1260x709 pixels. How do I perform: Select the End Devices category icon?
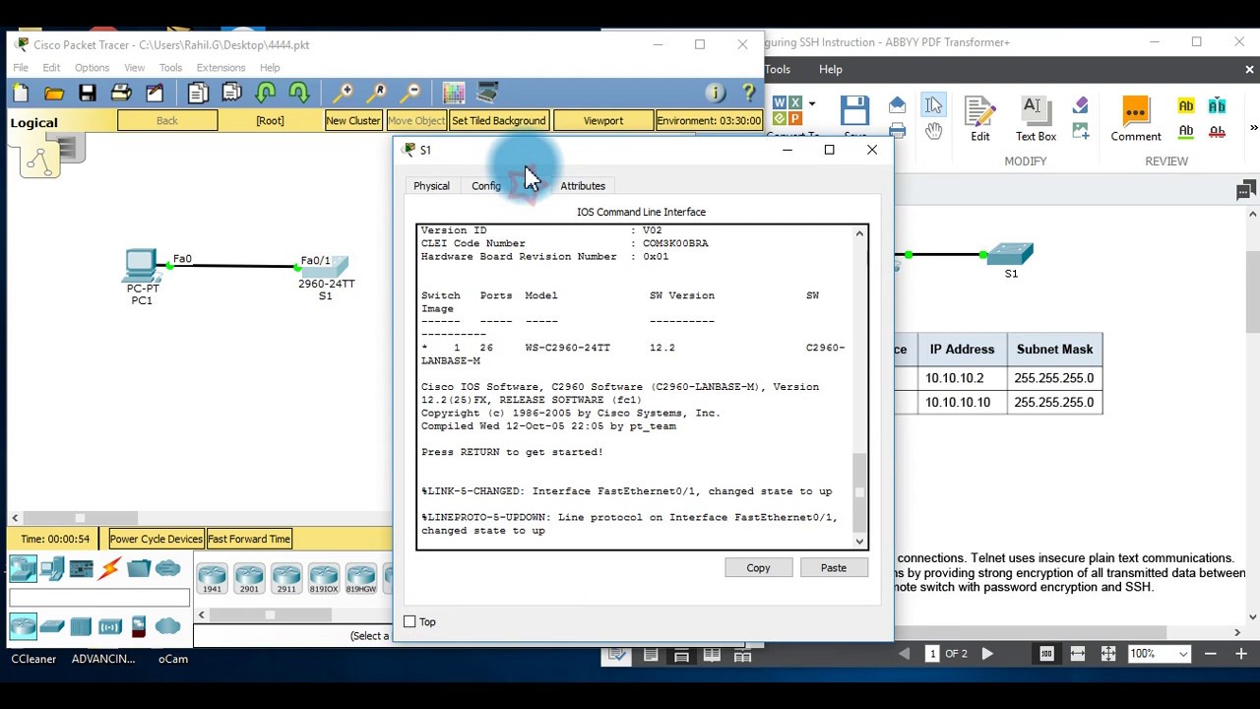click(53, 568)
